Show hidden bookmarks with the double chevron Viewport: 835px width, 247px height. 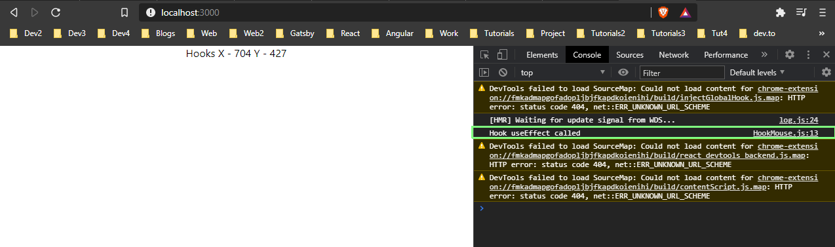[822, 33]
